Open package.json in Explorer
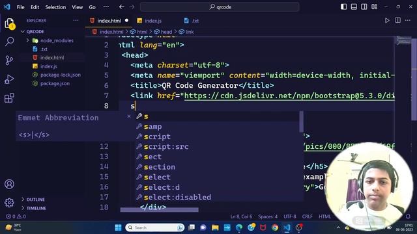417x234 pixels. pyautogui.click(x=55, y=83)
